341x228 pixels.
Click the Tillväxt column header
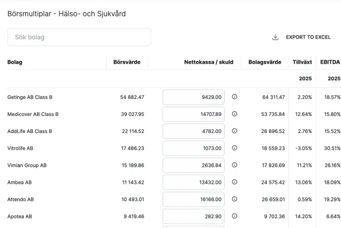coord(302,62)
